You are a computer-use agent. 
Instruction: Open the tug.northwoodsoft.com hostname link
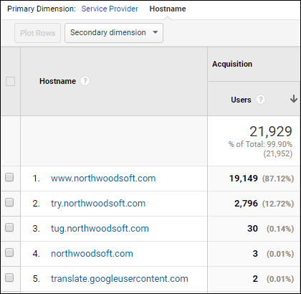click(x=100, y=229)
